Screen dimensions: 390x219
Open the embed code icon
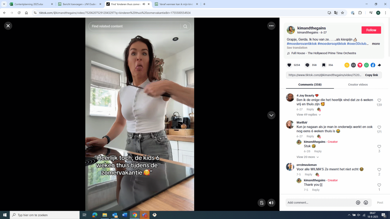[353, 65]
